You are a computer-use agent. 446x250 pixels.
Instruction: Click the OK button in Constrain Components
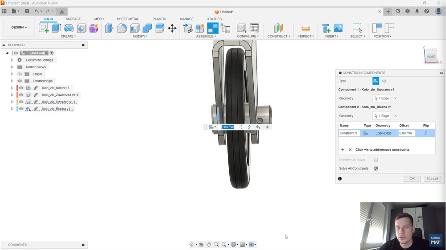click(412, 179)
